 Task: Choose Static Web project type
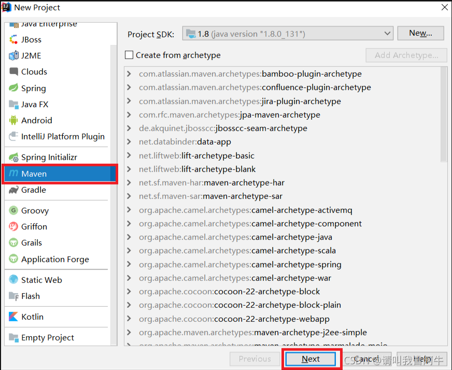point(58,280)
